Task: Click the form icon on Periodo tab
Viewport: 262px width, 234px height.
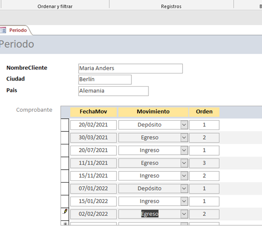Action: (3, 30)
